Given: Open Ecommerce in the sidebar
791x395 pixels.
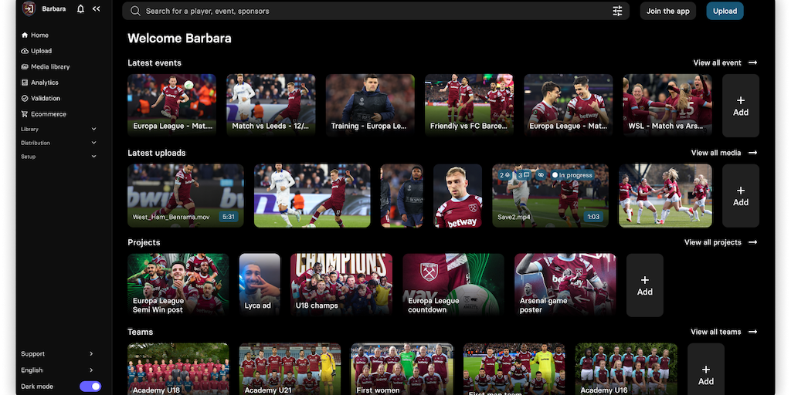Looking at the screenshot, I should [49, 114].
